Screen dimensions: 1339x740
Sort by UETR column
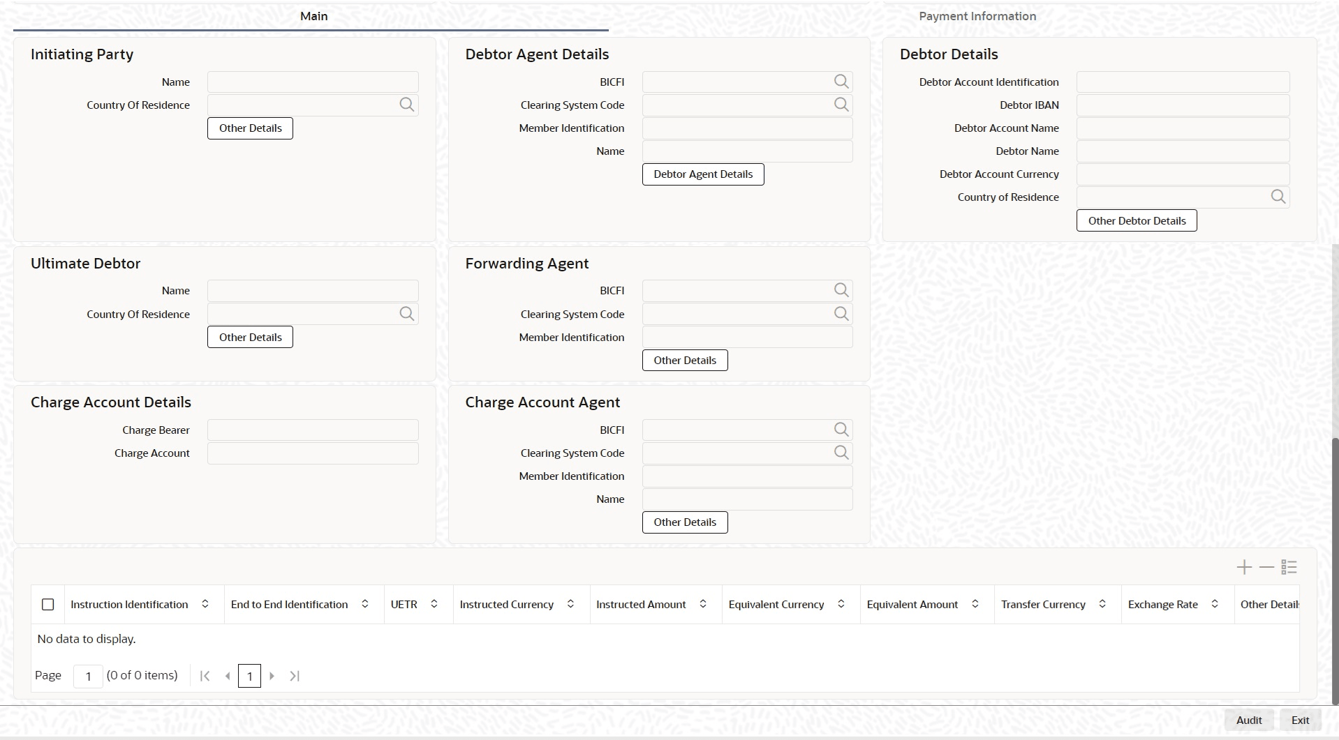coord(434,604)
